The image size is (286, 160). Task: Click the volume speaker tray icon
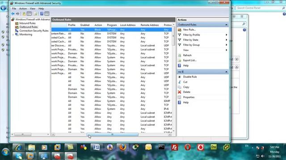tap(263, 156)
